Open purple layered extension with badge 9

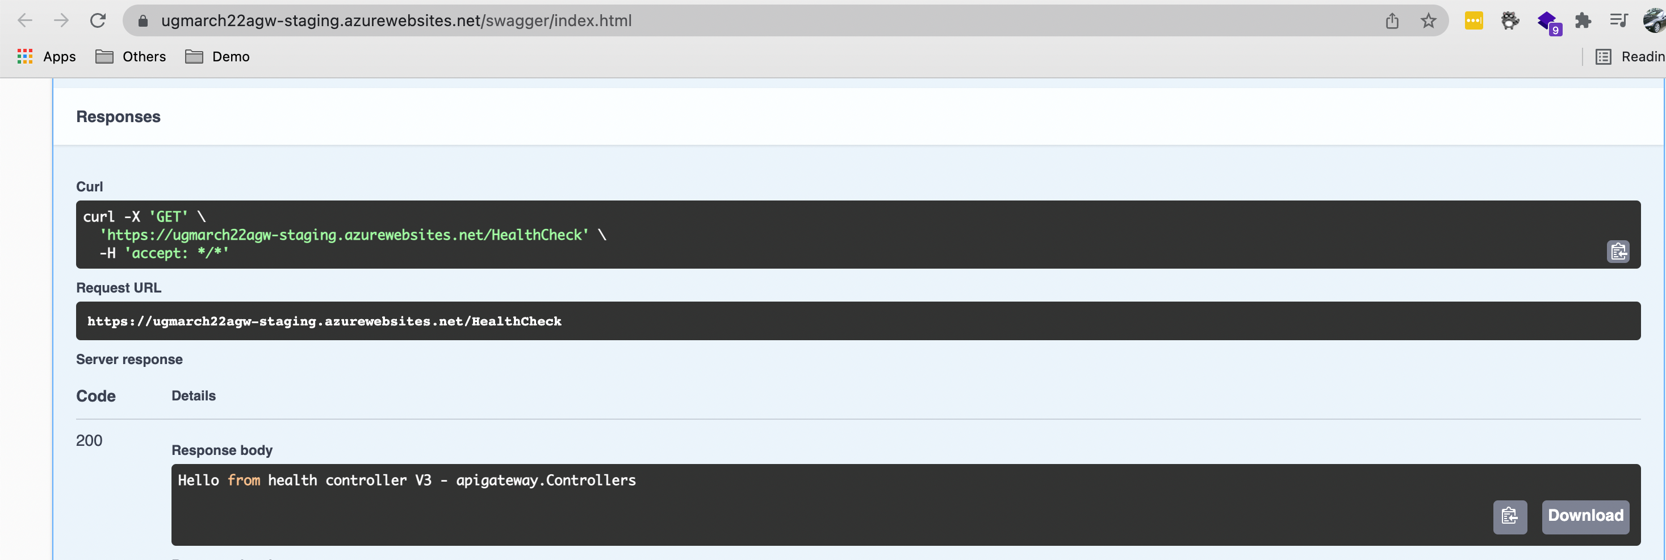coord(1548,22)
